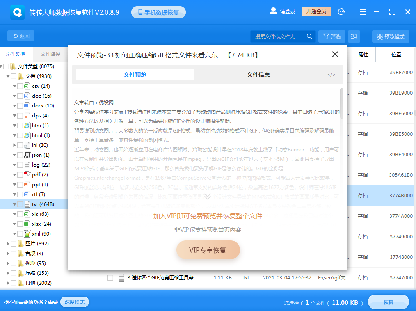The height and width of the screenshot is (311, 416).
Task: Click the 视频 folder icon
Action: tap(21, 263)
